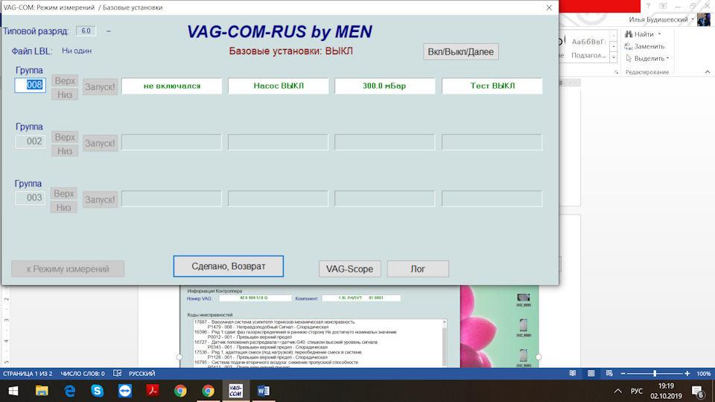This screenshot has width=715, height=402.
Task: Switch to Word Read Mode view
Action: 572,373
